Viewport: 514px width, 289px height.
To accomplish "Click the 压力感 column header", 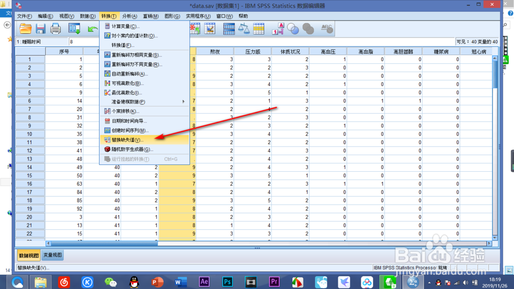I will tap(253, 51).
